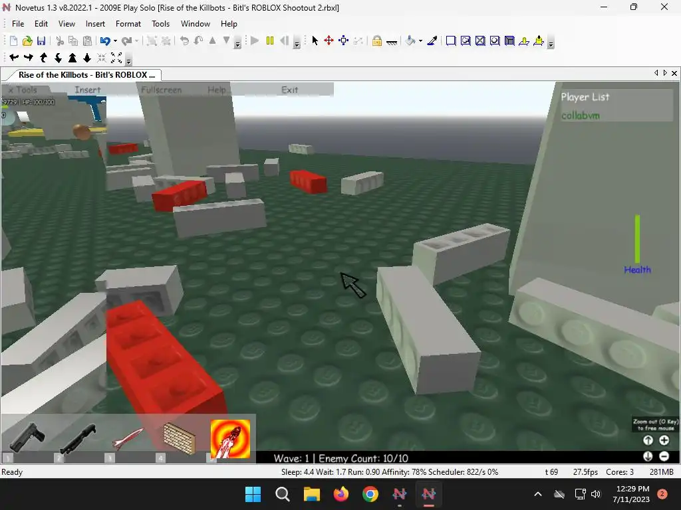This screenshot has height=510, width=681.
Task: Select the Motor surface tool
Action: [x=539, y=41]
